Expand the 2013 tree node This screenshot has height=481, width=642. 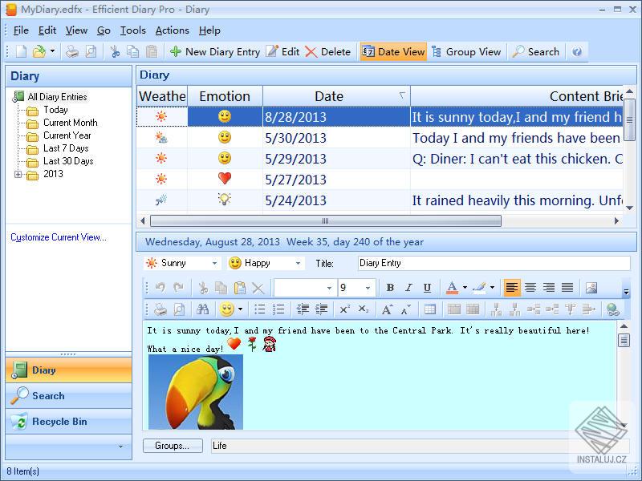[19, 174]
